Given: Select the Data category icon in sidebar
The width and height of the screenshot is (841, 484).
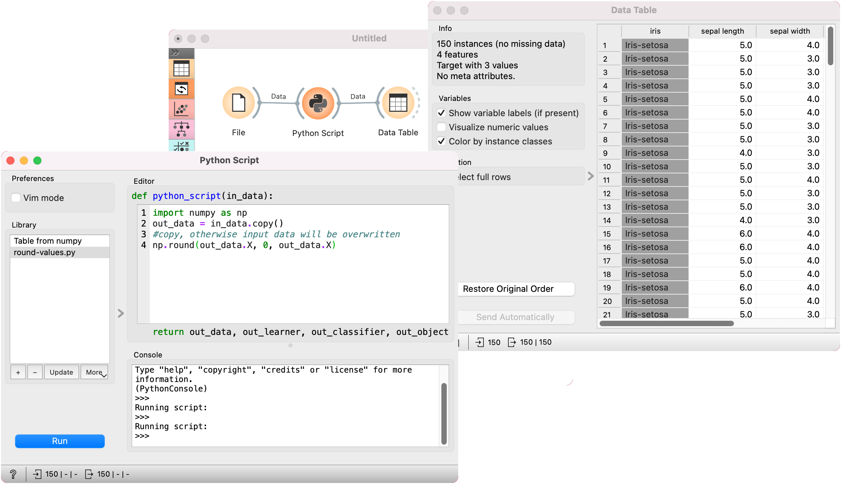Looking at the screenshot, I should point(181,69).
